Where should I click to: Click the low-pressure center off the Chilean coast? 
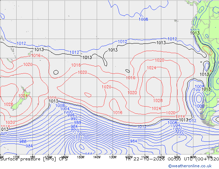coord(199,98)
